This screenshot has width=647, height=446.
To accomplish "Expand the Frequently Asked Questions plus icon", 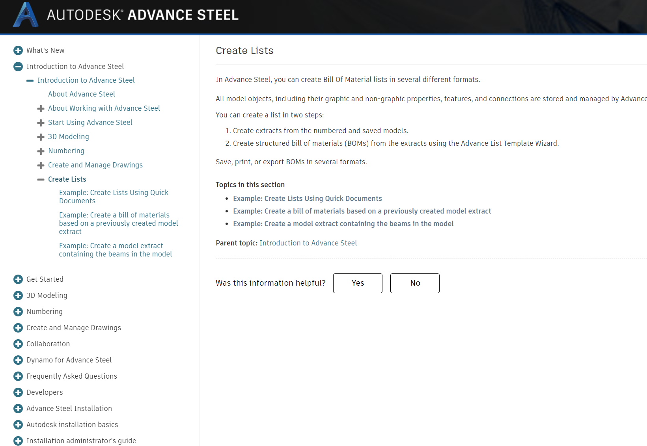I will click(18, 376).
